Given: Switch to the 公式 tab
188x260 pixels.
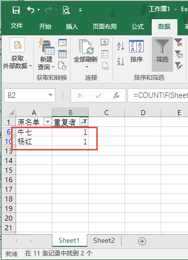Looking at the screenshot, I should pyautogui.click(x=138, y=26).
